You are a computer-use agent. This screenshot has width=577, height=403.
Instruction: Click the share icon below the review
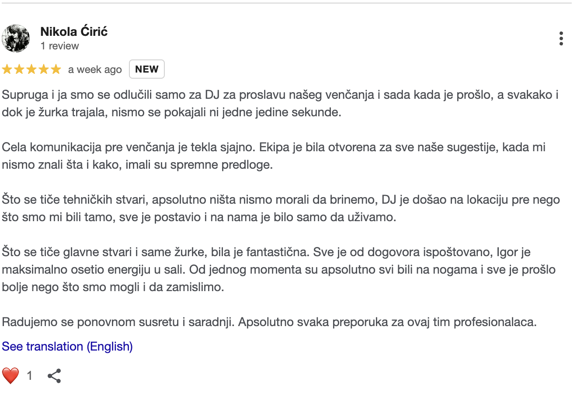click(54, 376)
